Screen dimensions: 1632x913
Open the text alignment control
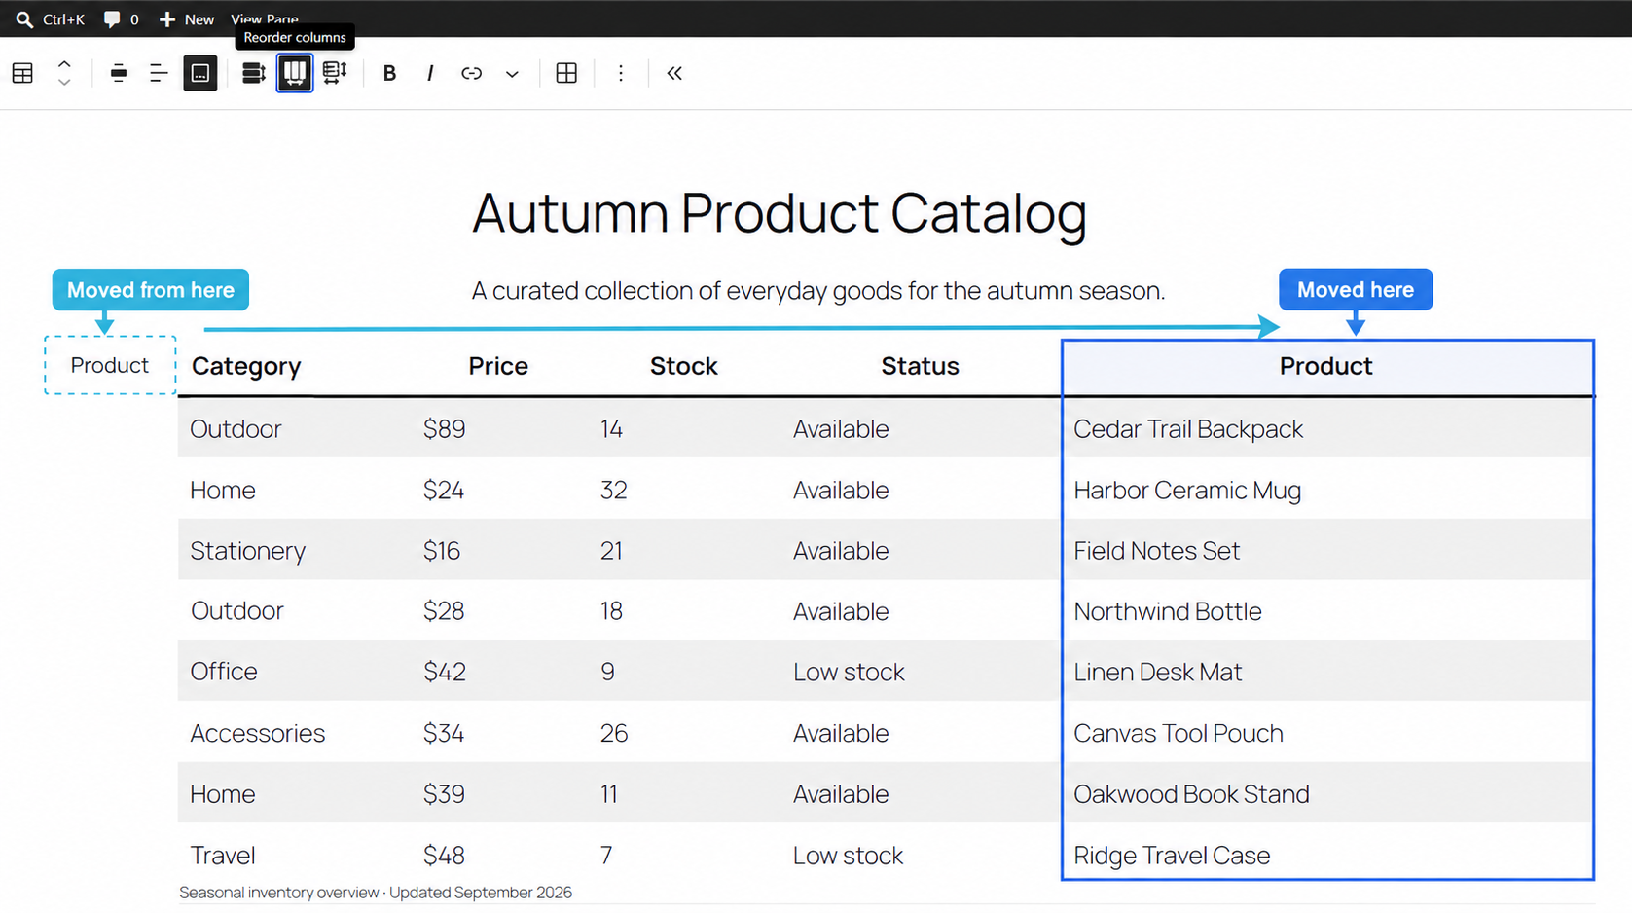click(x=159, y=73)
